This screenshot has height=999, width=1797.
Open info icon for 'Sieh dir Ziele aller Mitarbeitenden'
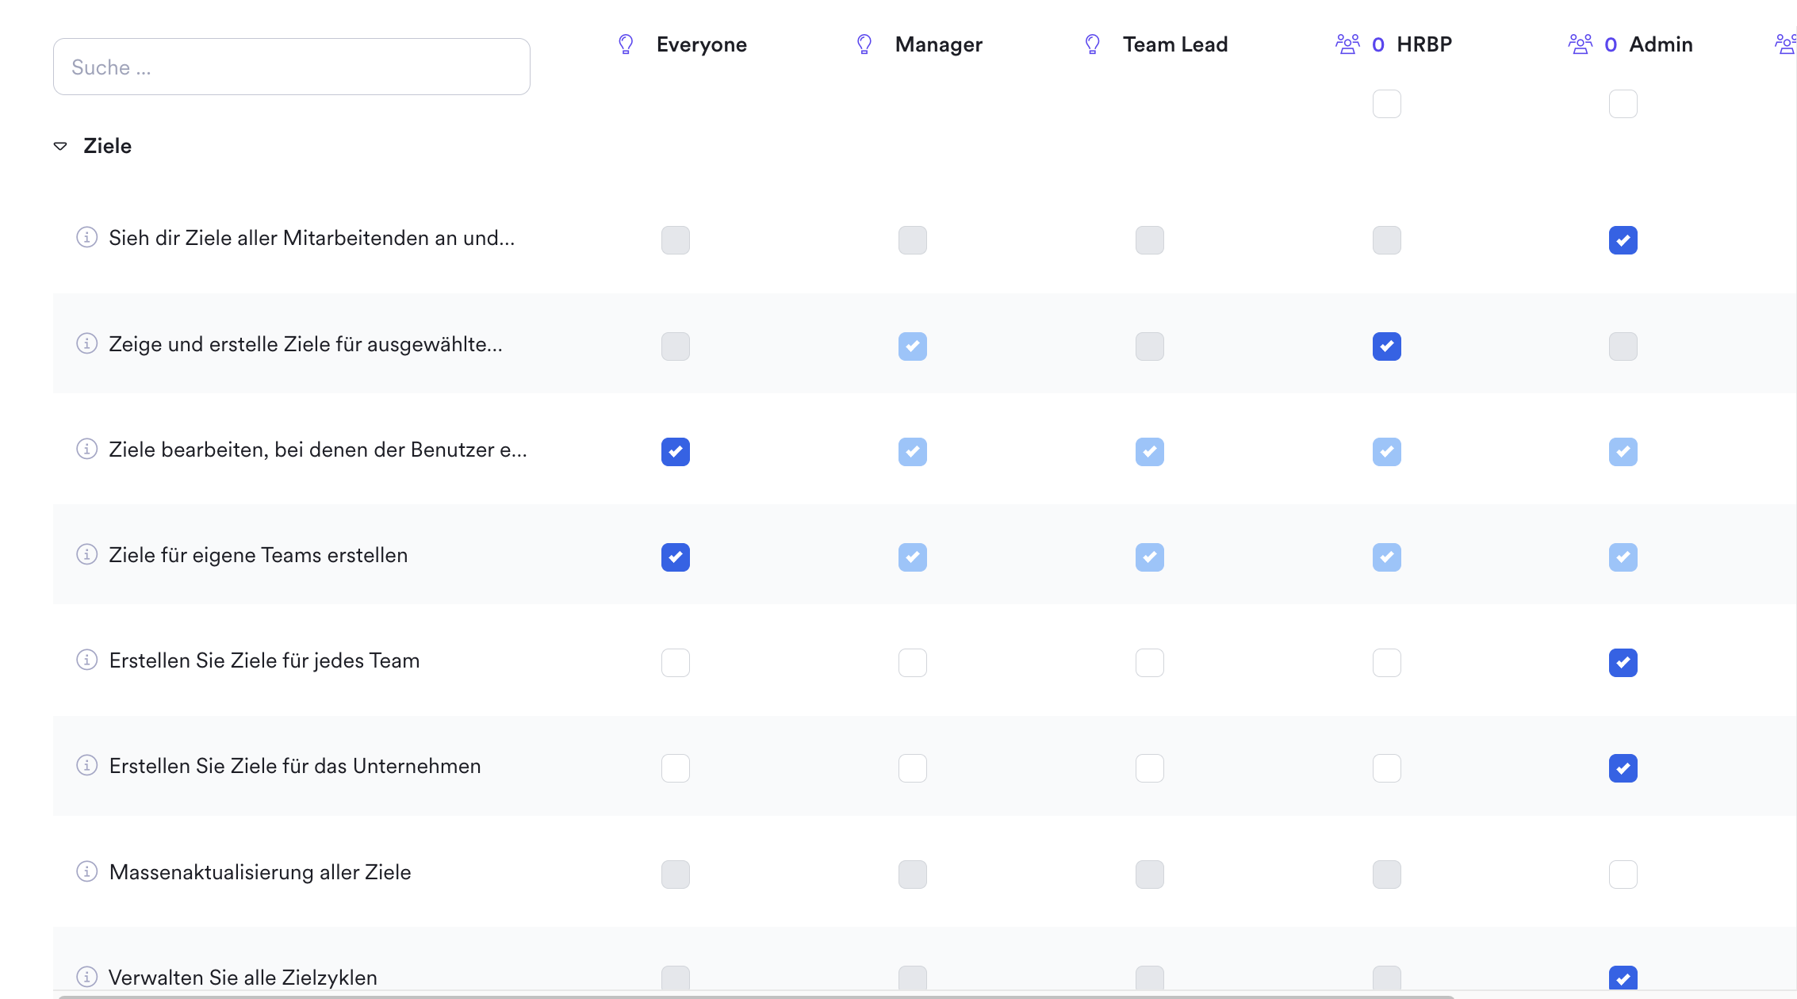click(x=86, y=237)
